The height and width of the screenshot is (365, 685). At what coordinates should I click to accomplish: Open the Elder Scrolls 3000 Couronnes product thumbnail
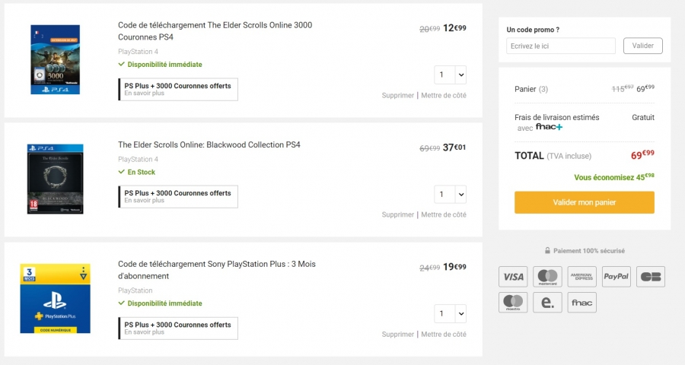55,59
